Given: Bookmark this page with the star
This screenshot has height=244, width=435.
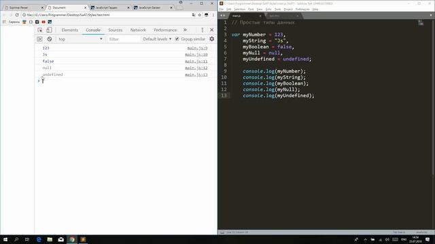Looking at the screenshot, I should coord(199,15).
